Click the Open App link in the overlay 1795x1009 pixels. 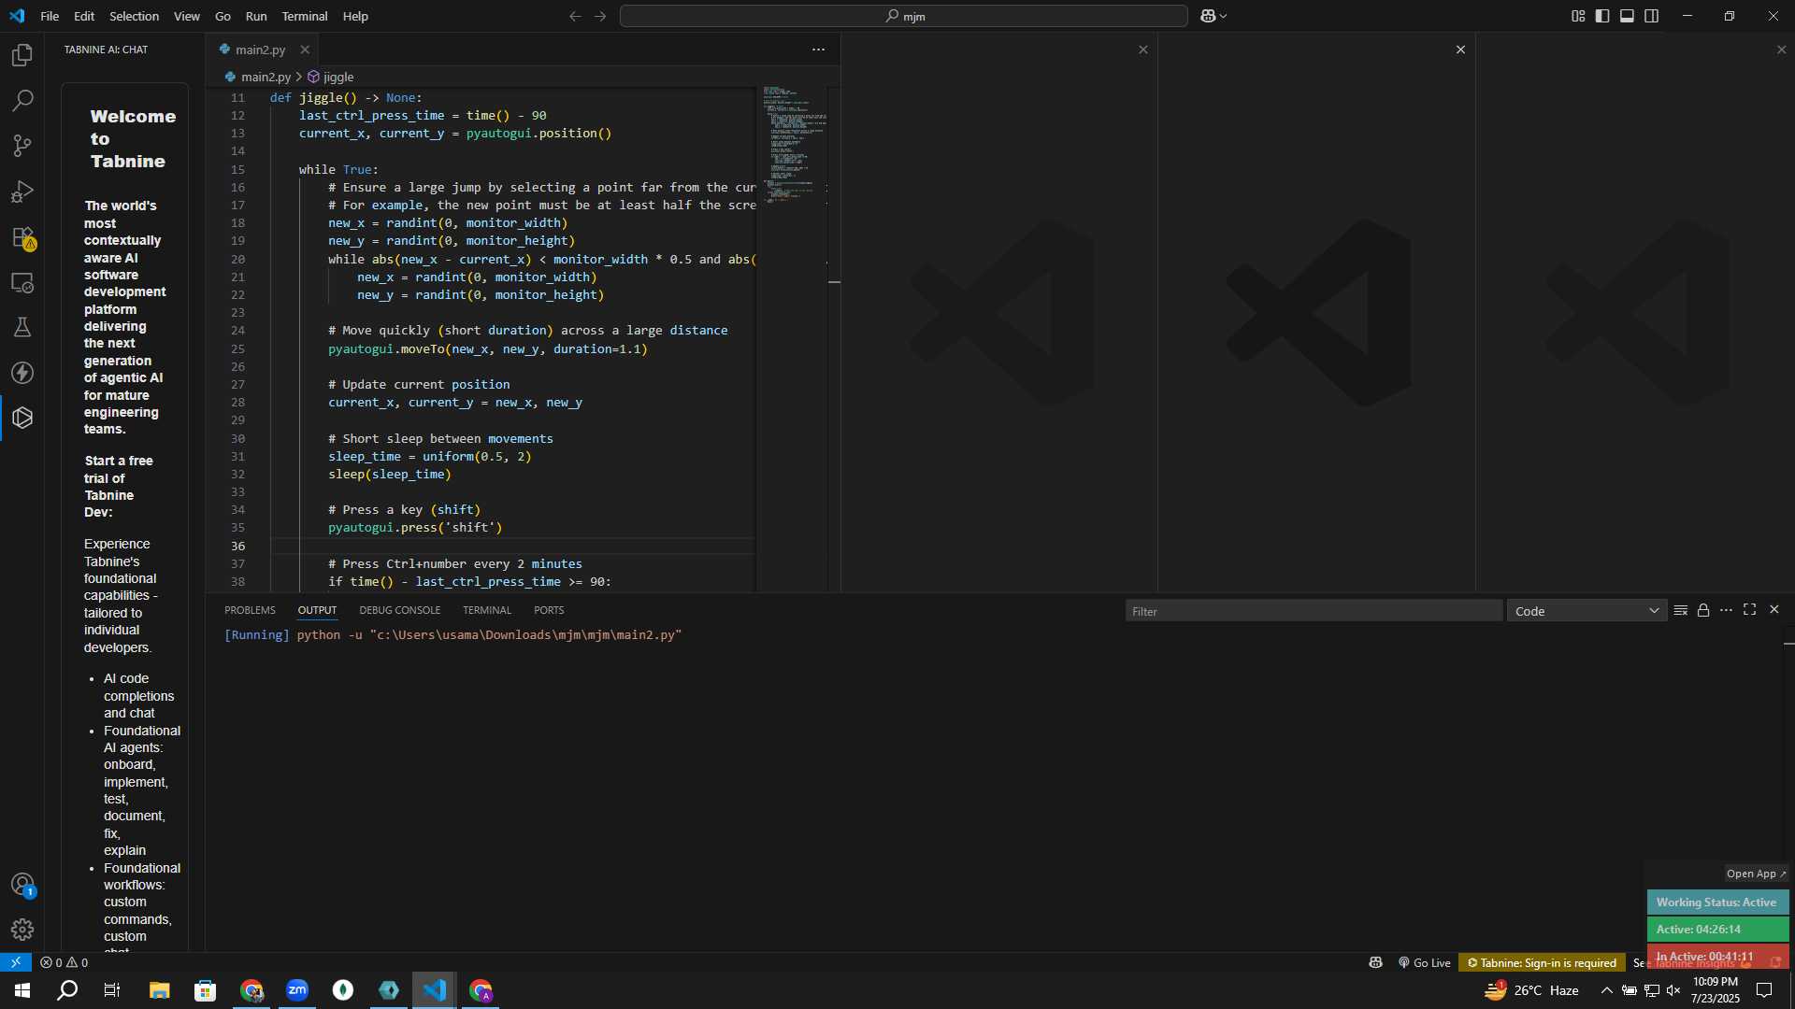coord(1756,874)
